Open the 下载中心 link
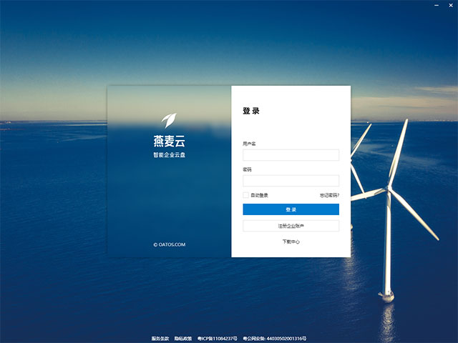458x343 pixels. point(291,242)
